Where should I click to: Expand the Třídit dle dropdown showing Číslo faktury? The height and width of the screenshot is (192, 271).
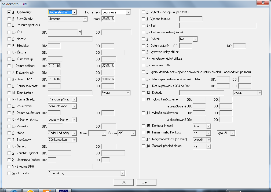[x=86, y=173]
